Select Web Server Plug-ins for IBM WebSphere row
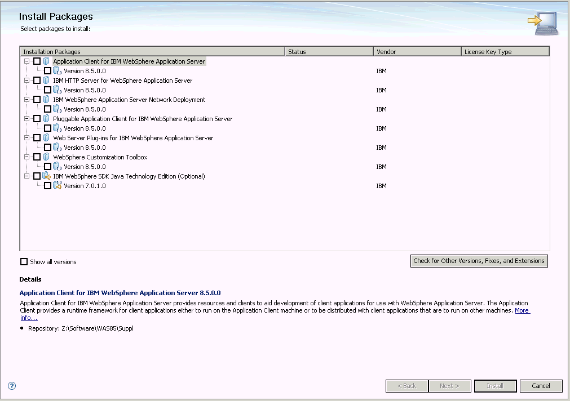The height and width of the screenshot is (401, 570). pyautogui.click(x=133, y=138)
